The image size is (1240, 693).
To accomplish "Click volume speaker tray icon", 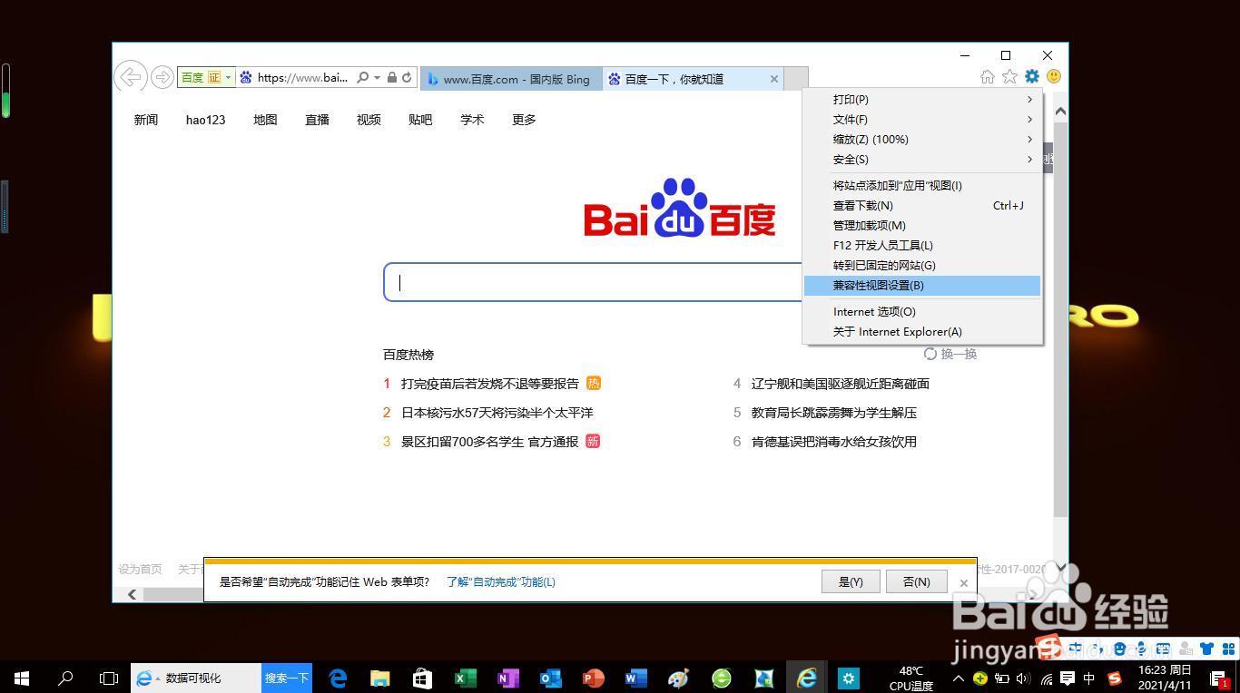I will tap(1024, 678).
